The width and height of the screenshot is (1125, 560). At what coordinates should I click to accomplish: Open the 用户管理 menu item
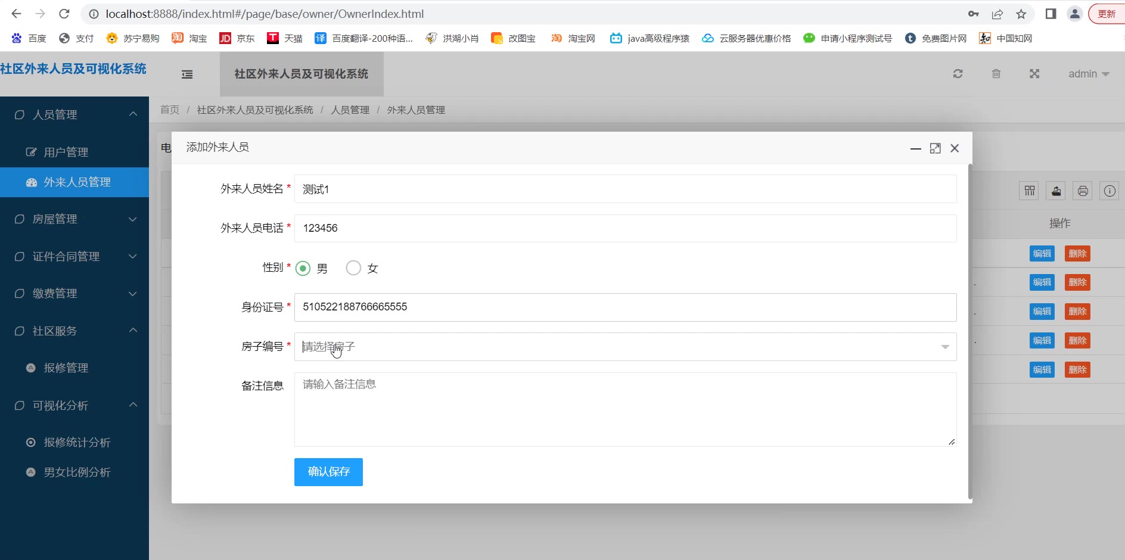coord(74,152)
